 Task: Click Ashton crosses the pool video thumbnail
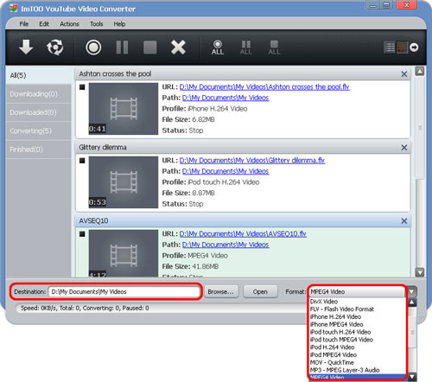tap(124, 109)
